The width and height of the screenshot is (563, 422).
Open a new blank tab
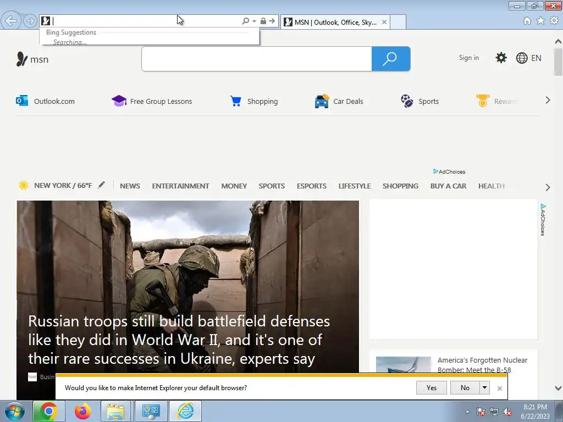[x=398, y=22]
